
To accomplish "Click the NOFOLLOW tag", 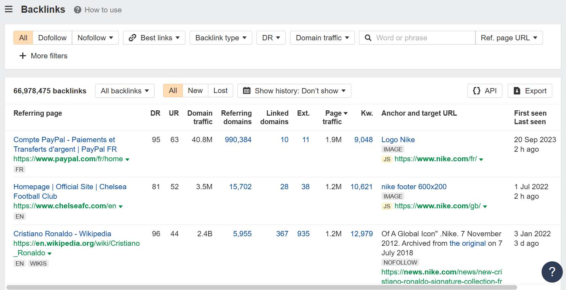I will tap(400, 262).
